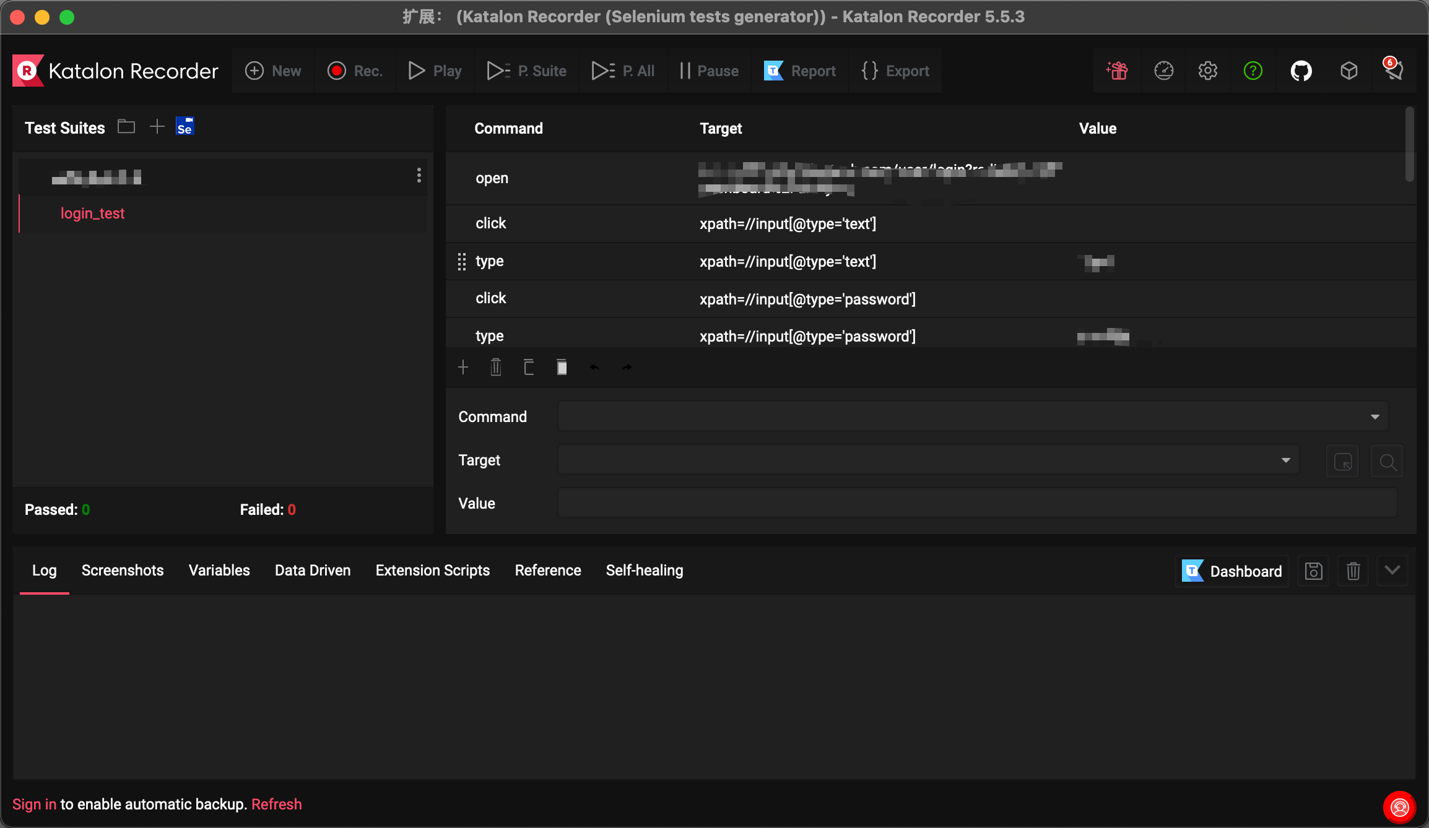Screen dimensions: 1429x828
Task: Click the Value column header
Action: (1098, 128)
